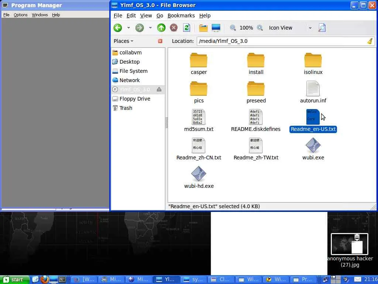Open View menu in File Browser
The width and height of the screenshot is (378, 284).
click(x=146, y=16)
